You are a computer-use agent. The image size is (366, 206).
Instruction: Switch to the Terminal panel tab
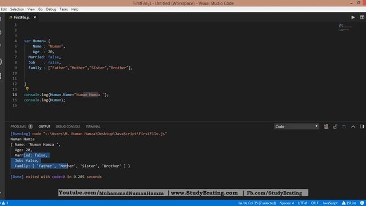pos(93,126)
